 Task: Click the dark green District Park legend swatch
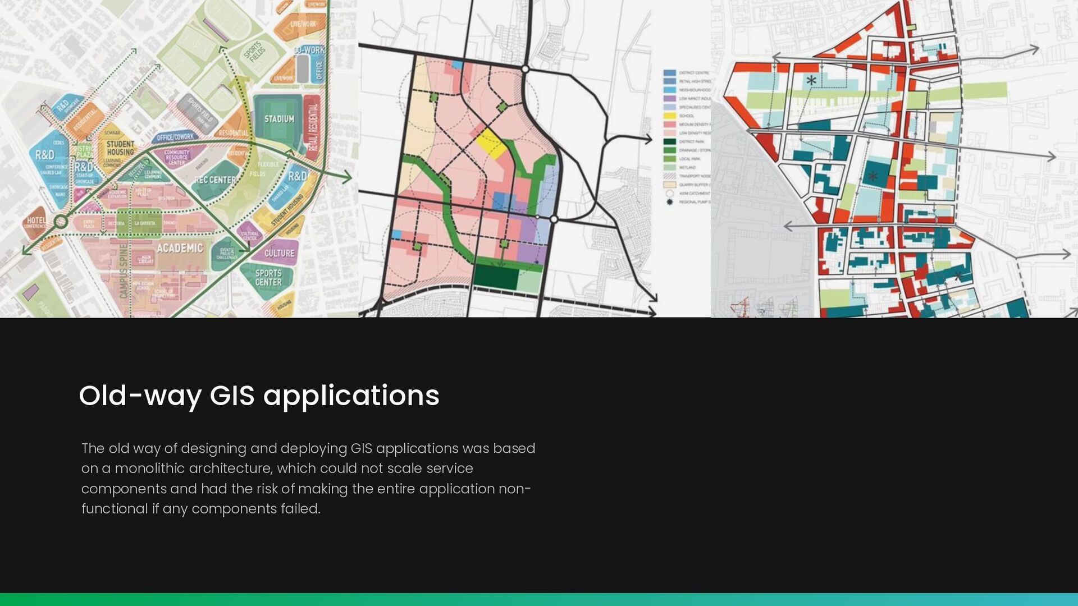tap(669, 141)
